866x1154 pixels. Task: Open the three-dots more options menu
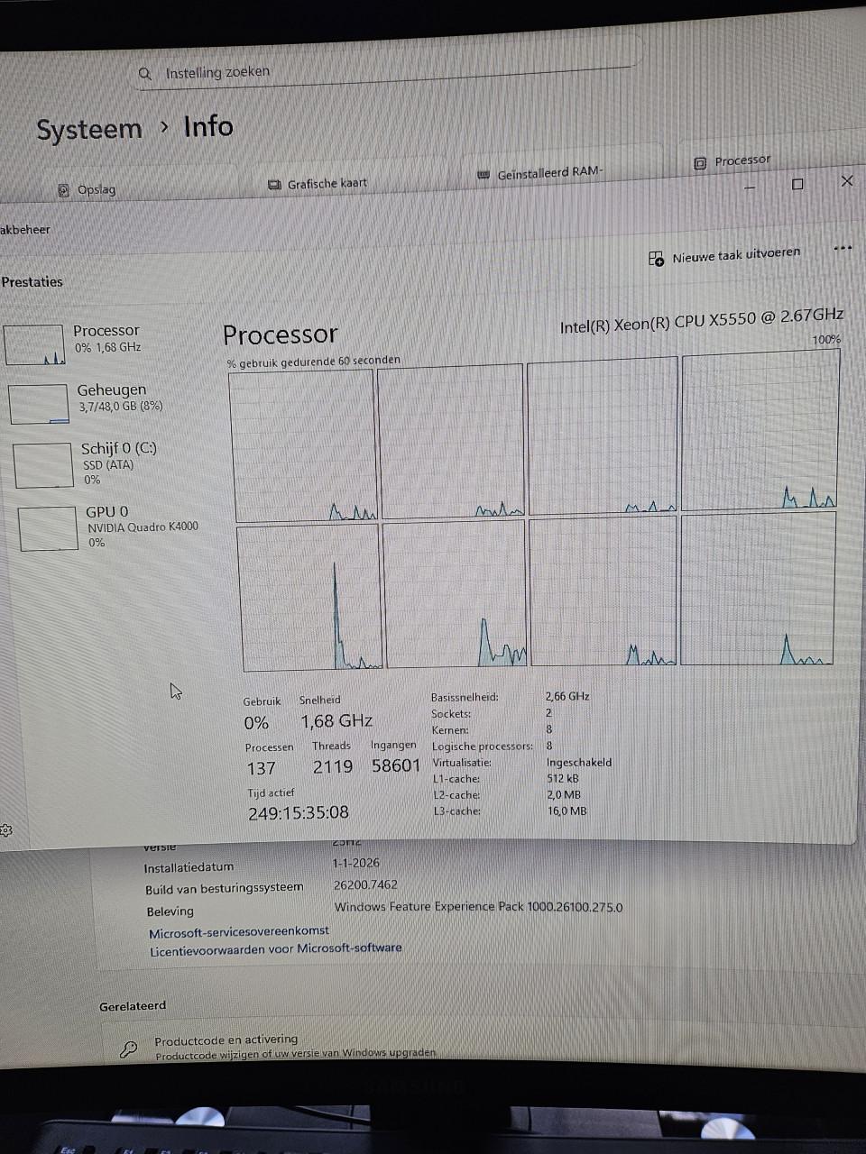click(843, 248)
